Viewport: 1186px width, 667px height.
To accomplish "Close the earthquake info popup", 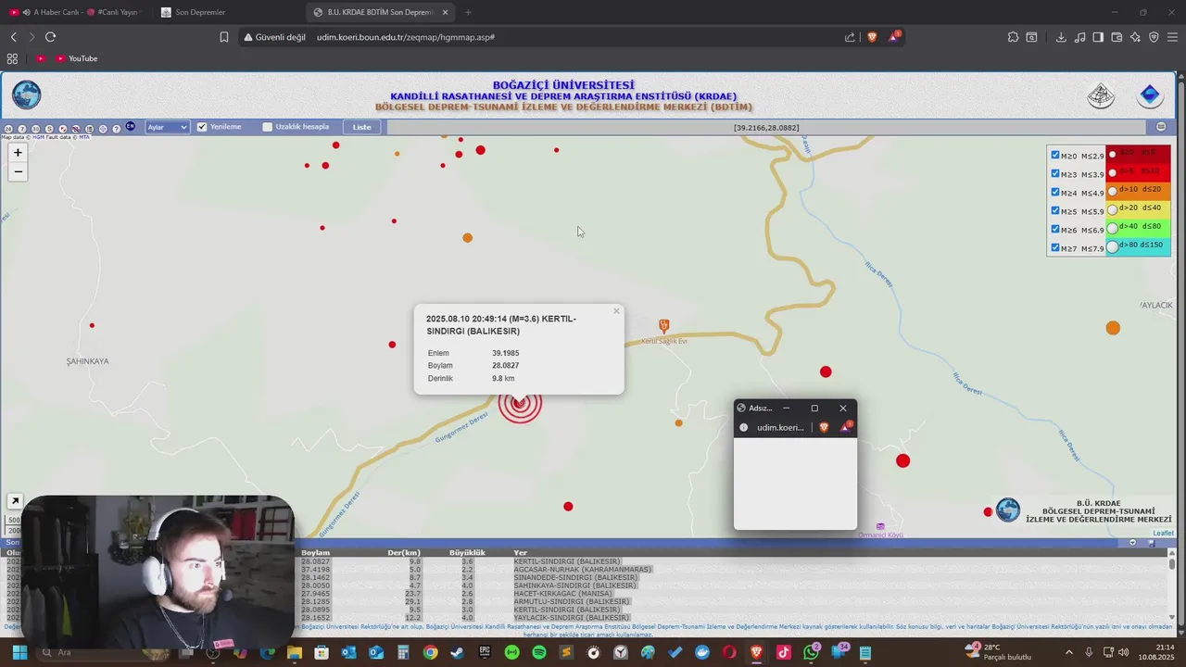I will pyautogui.click(x=616, y=311).
